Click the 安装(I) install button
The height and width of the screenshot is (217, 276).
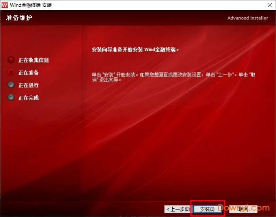tap(207, 209)
